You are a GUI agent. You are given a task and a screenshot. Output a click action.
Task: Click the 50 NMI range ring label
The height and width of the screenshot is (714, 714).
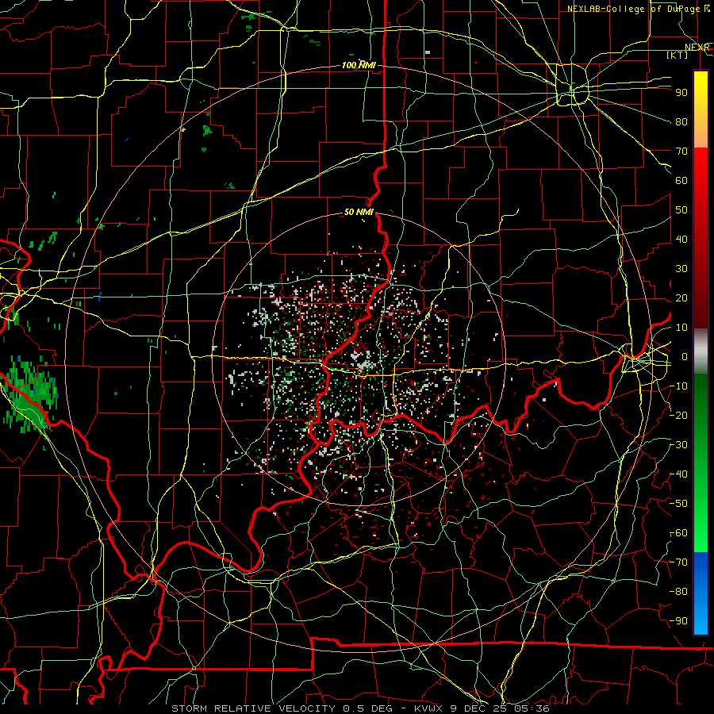tap(359, 212)
